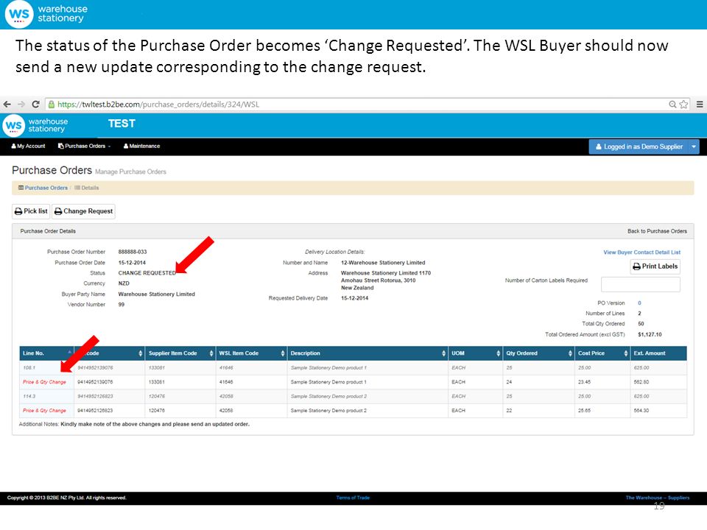Click the green padlock security icon
Image resolution: width=707 pixels, height=530 pixels.
point(52,104)
